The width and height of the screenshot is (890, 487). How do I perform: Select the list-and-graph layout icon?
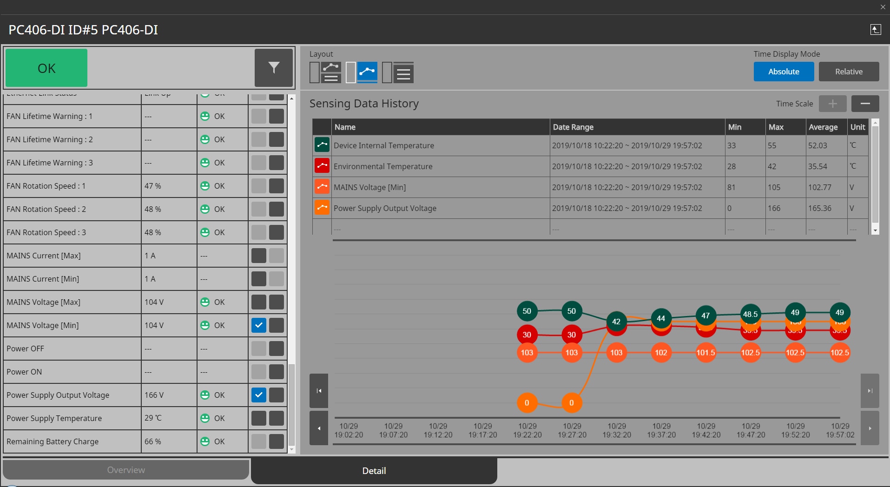click(325, 72)
